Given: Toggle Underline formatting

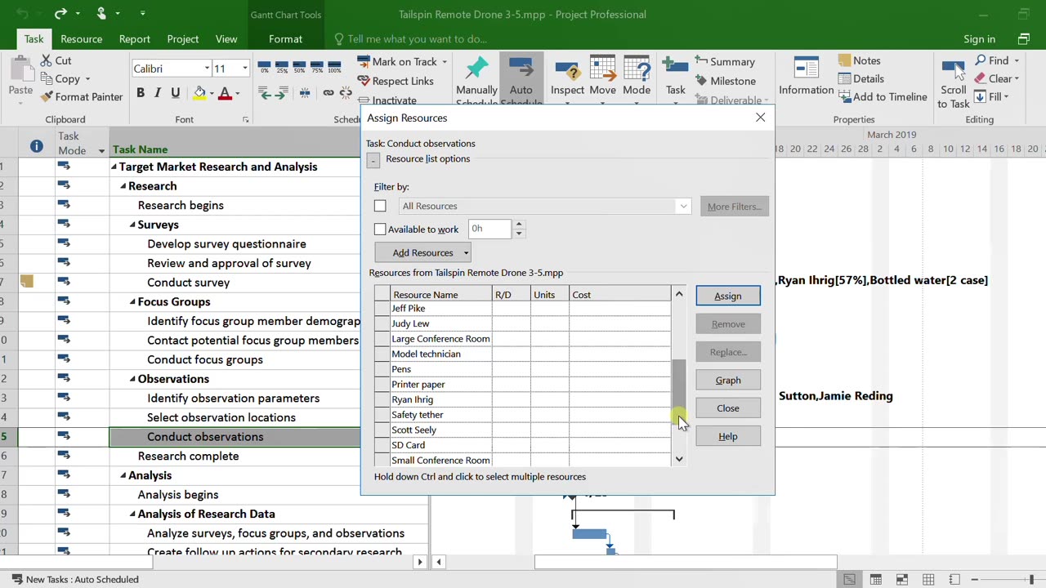Looking at the screenshot, I should click(174, 93).
